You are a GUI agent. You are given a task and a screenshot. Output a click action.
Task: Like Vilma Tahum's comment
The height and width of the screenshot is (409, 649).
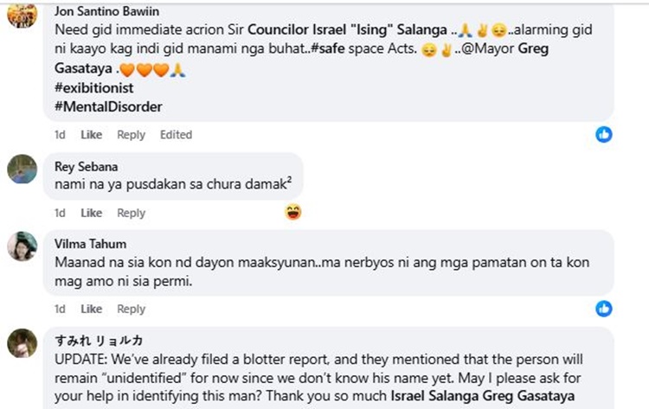91,309
